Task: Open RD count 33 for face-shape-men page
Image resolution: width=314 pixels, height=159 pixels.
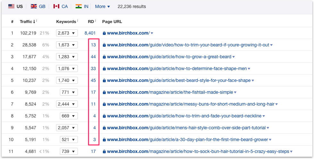Action: (x=93, y=68)
